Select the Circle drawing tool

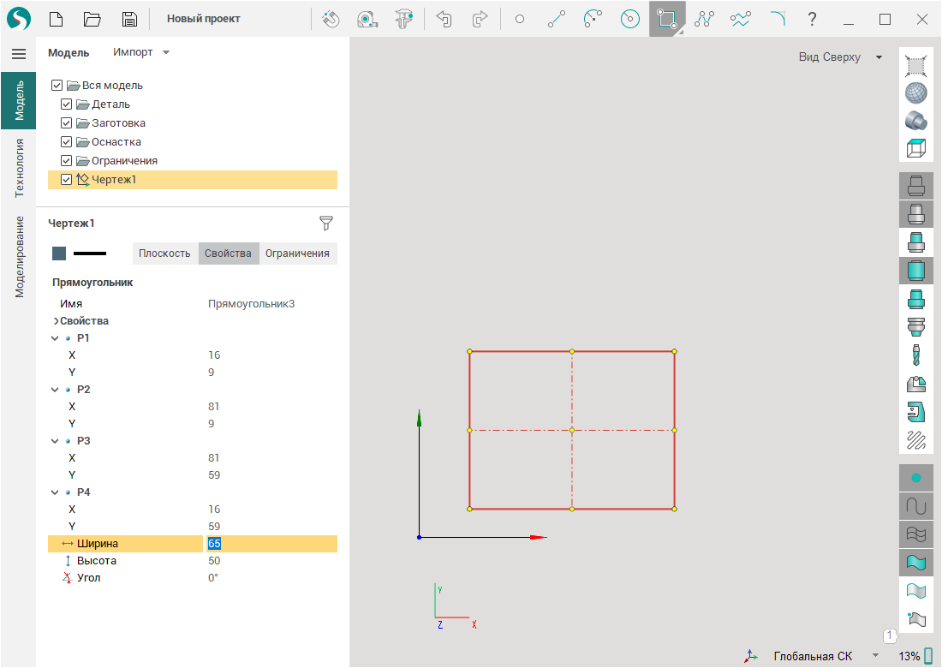click(519, 19)
